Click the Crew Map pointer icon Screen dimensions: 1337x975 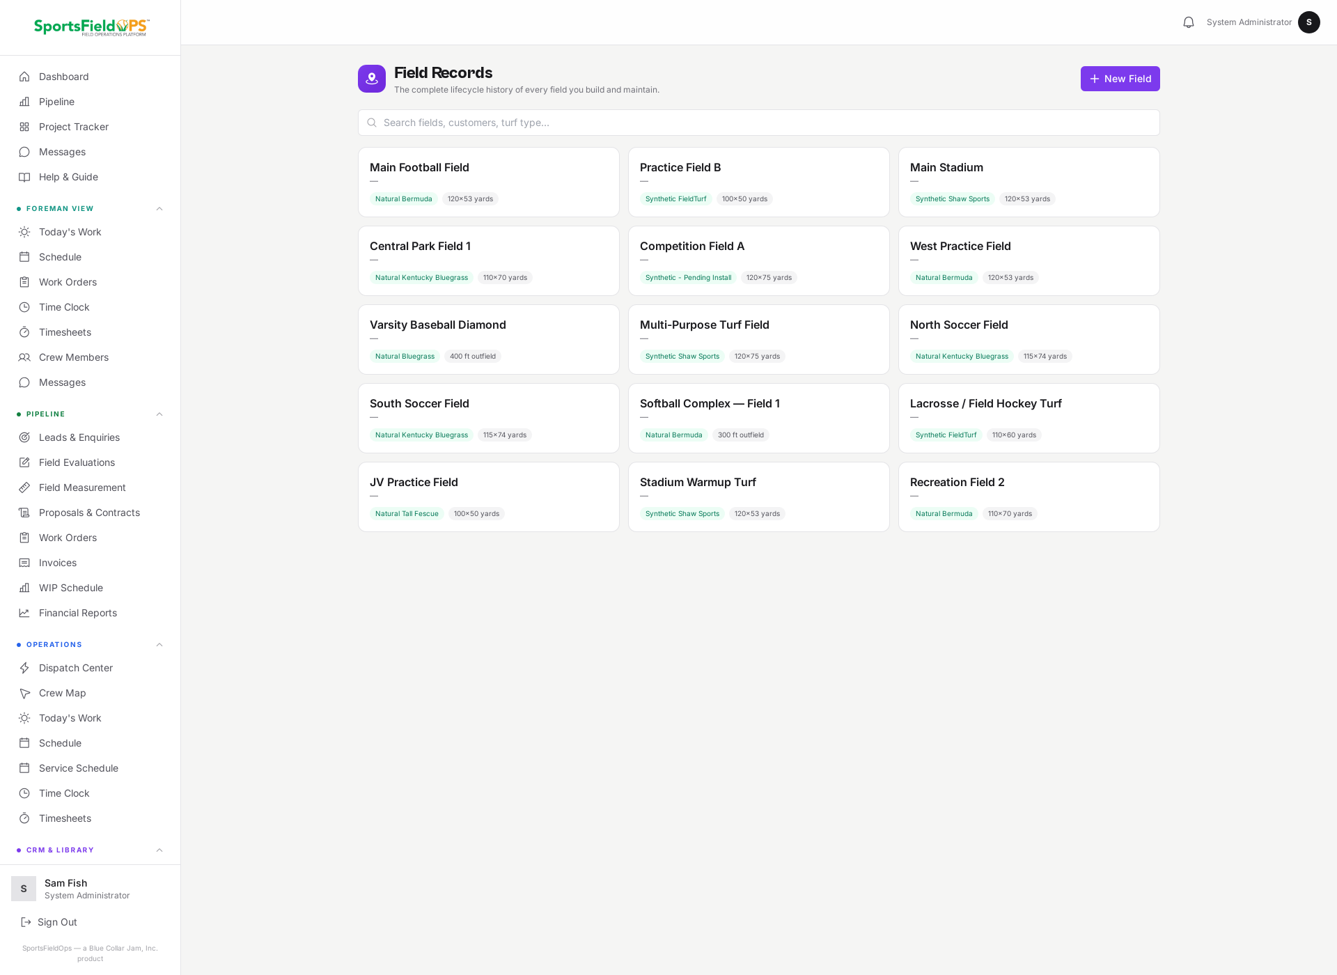(24, 693)
